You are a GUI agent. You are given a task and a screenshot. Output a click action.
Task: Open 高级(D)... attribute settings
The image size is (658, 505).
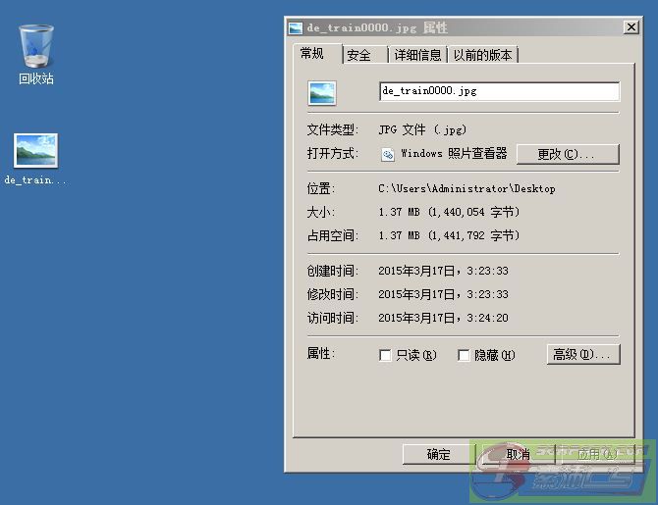point(583,354)
